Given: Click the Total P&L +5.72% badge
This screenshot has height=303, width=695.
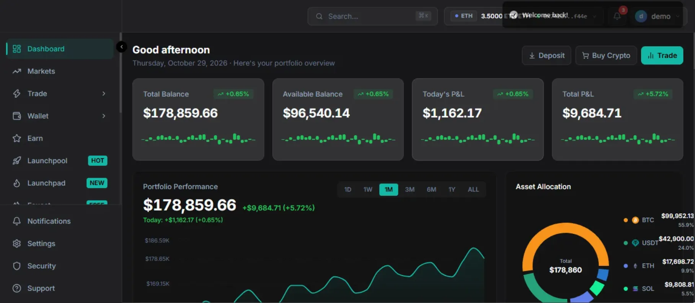Looking at the screenshot, I should point(653,94).
